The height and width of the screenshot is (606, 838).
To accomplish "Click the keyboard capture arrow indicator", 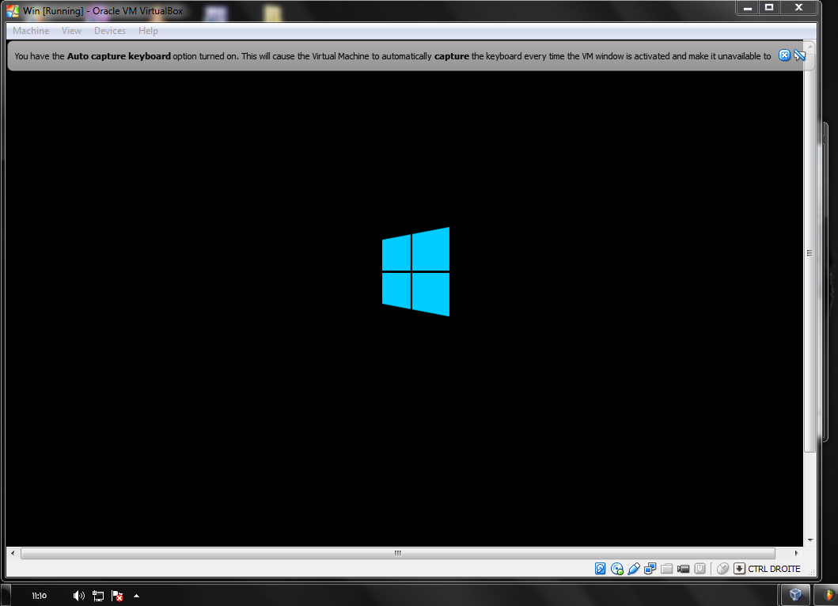I will (x=739, y=569).
